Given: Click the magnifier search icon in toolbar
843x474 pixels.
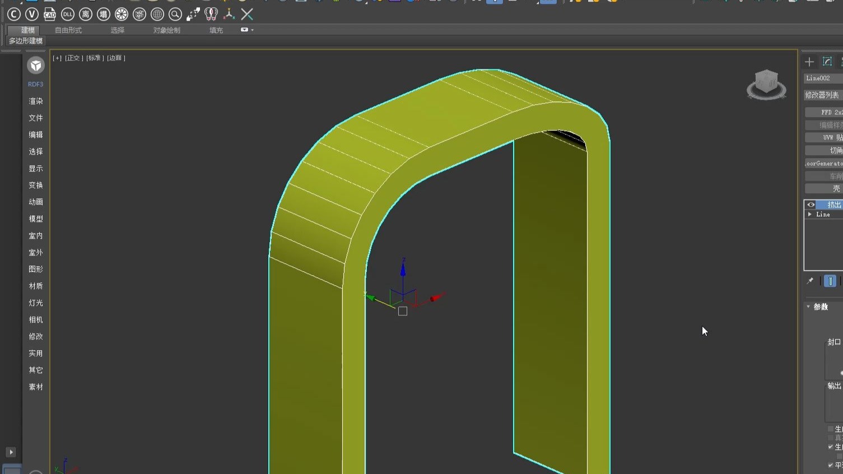Looking at the screenshot, I should [x=175, y=14].
